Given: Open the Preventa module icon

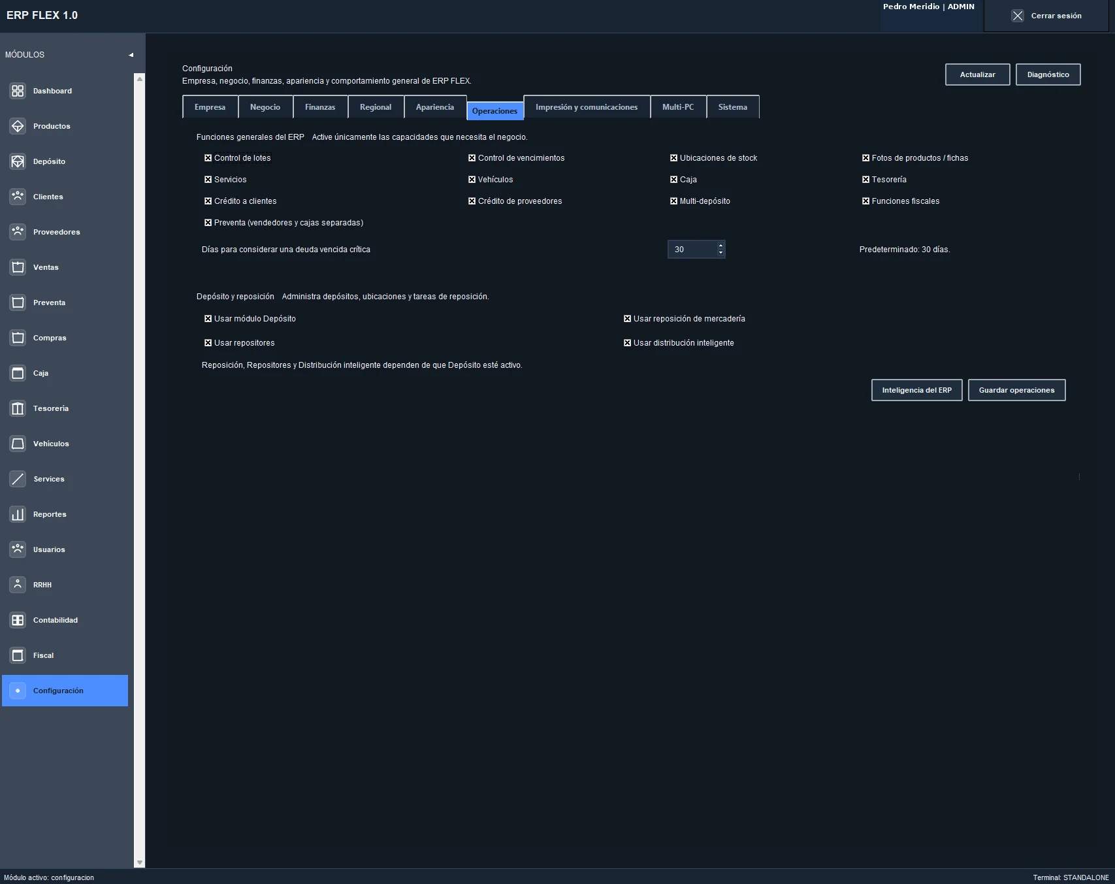Looking at the screenshot, I should pyautogui.click(x=18, y=303).
